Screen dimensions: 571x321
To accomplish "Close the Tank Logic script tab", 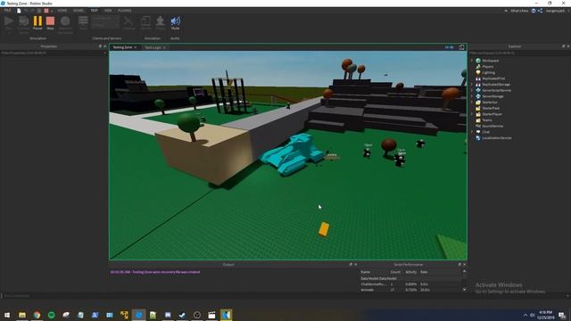I will (x=164, y=47).
